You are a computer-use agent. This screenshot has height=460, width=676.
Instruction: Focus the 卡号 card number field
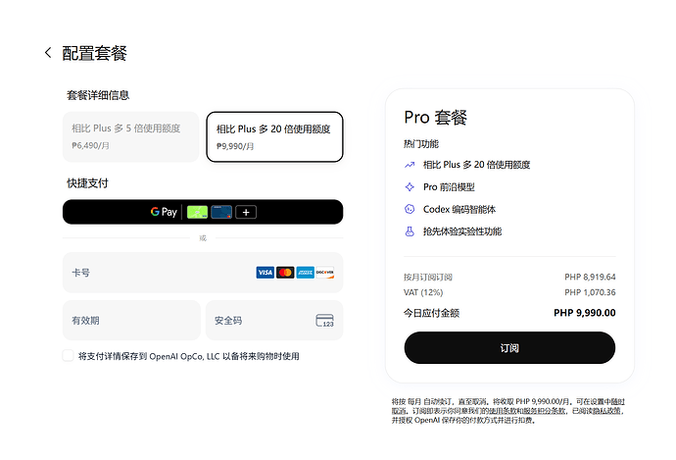pos(203,273)
